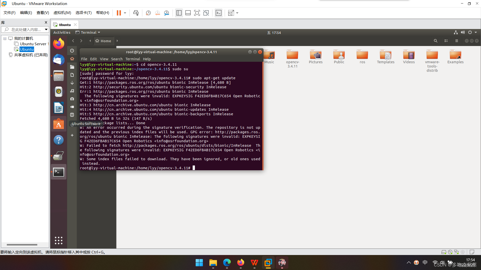481x270 pixels.
Task: Open the console view button
Action: [x=218, y=13]
